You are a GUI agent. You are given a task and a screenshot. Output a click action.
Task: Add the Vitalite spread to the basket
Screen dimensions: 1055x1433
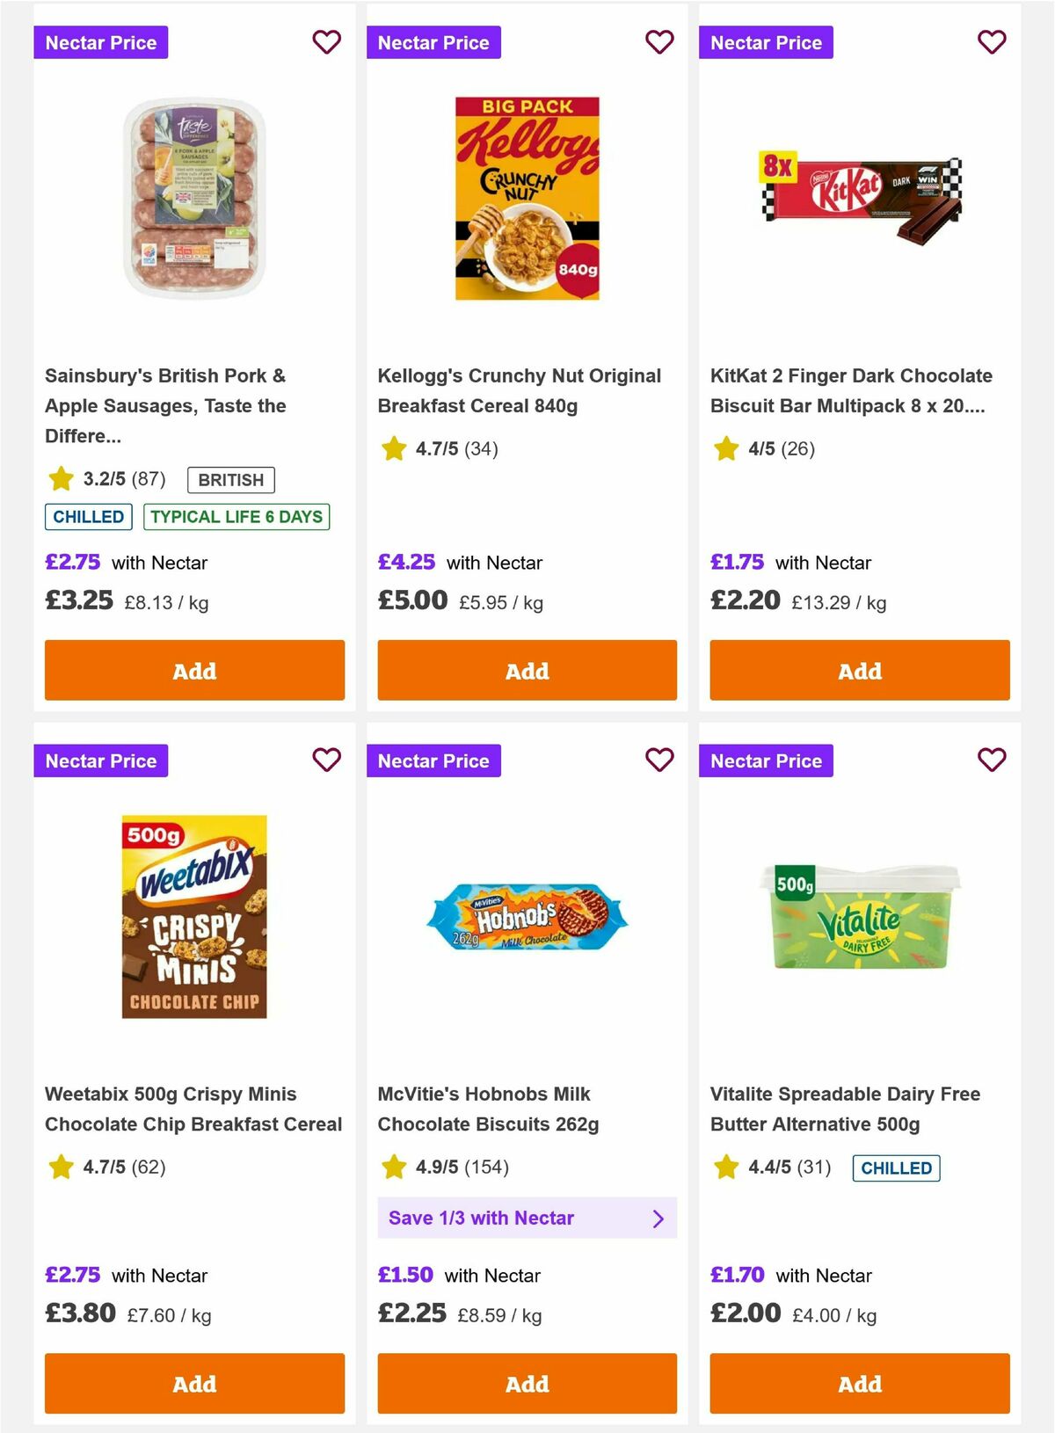pos(859,1383)
